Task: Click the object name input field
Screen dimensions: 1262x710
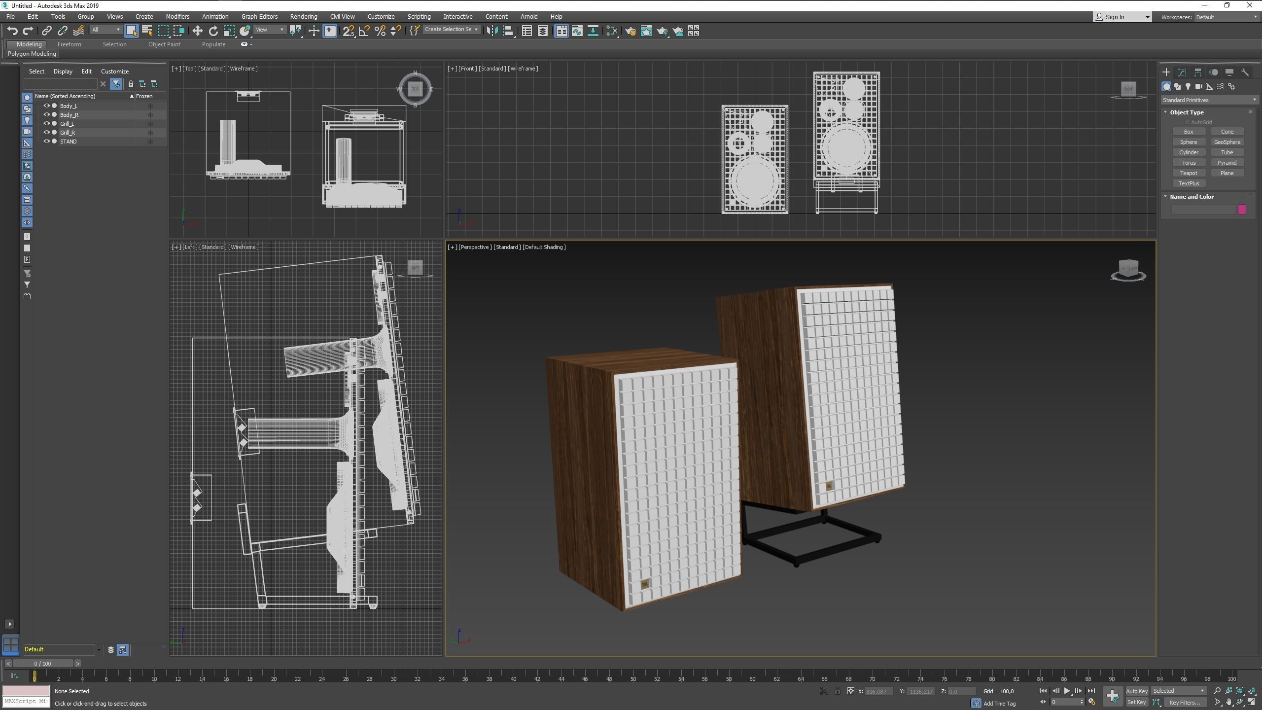Action: 1203,210
